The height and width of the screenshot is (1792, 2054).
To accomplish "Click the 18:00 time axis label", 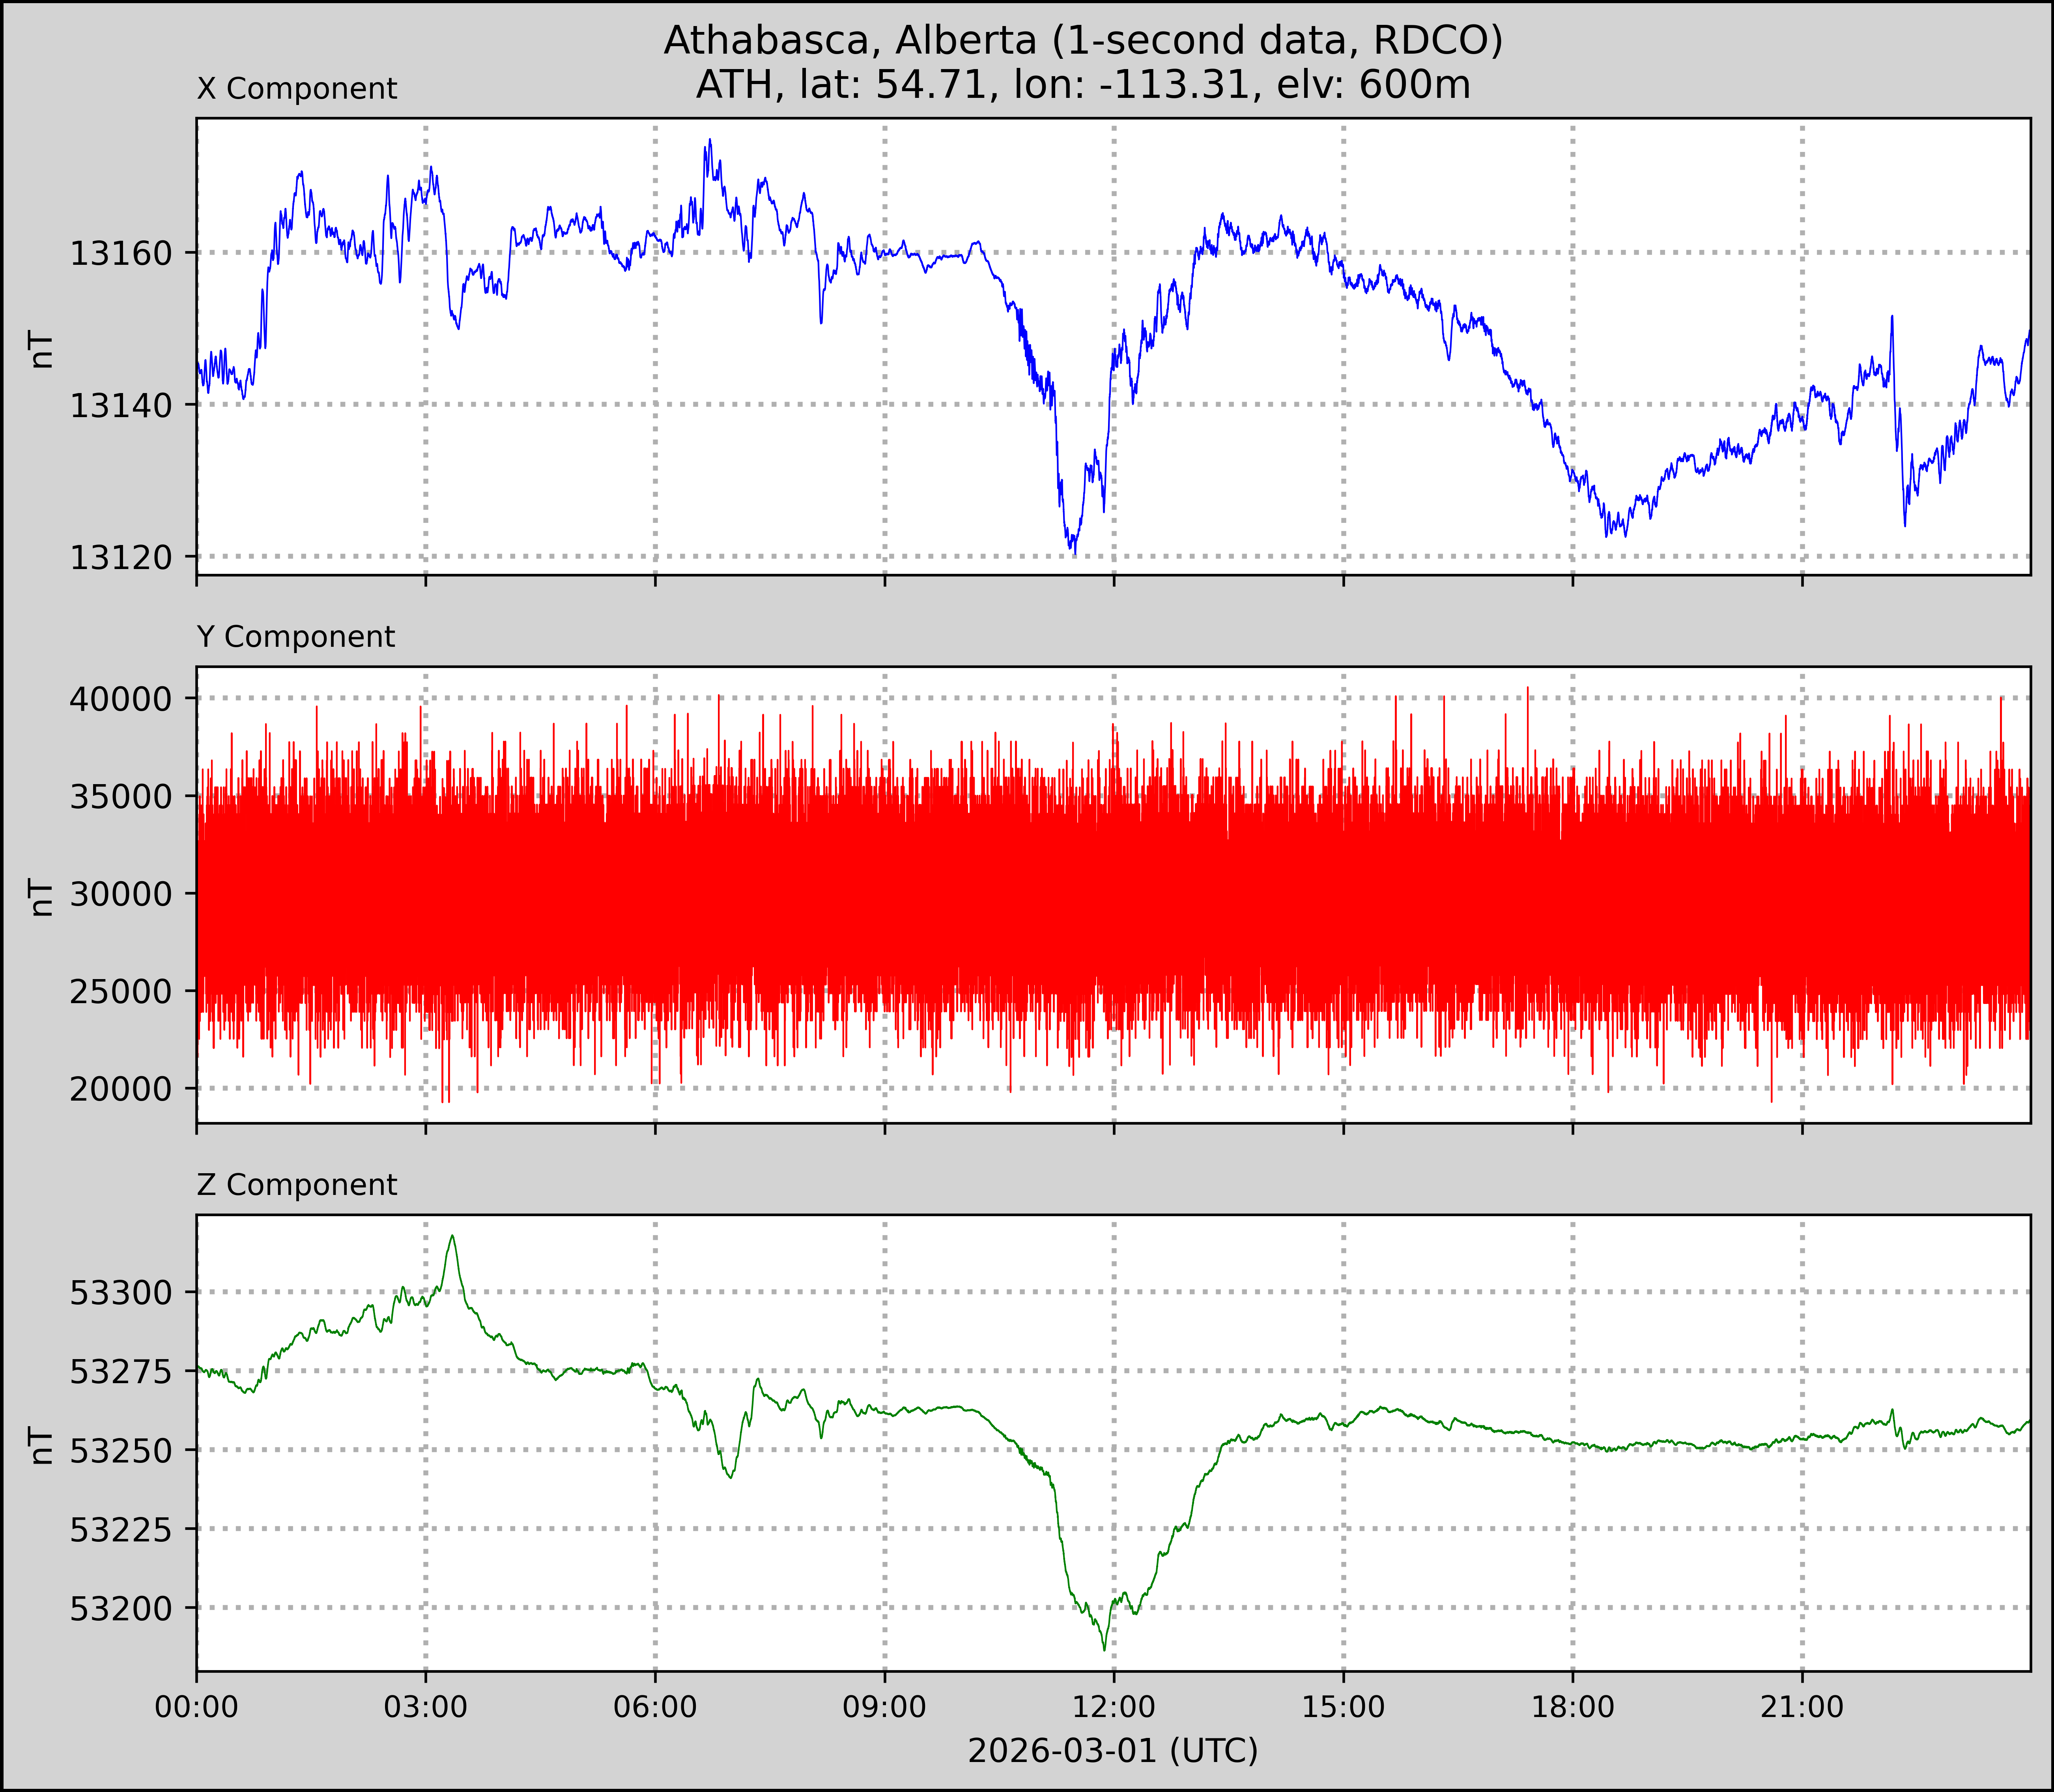I will tap(1572, 1707).
